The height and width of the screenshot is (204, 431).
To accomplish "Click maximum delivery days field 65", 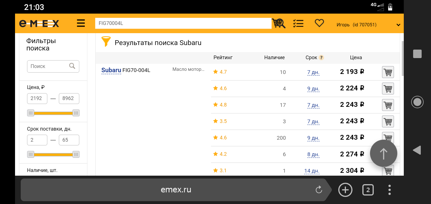I will (69, 140).
